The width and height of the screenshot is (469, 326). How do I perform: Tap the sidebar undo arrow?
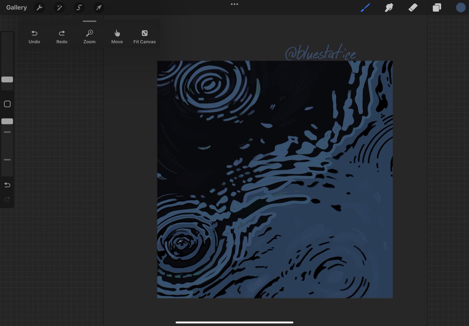pyautogui.click(x=7, y=184)
